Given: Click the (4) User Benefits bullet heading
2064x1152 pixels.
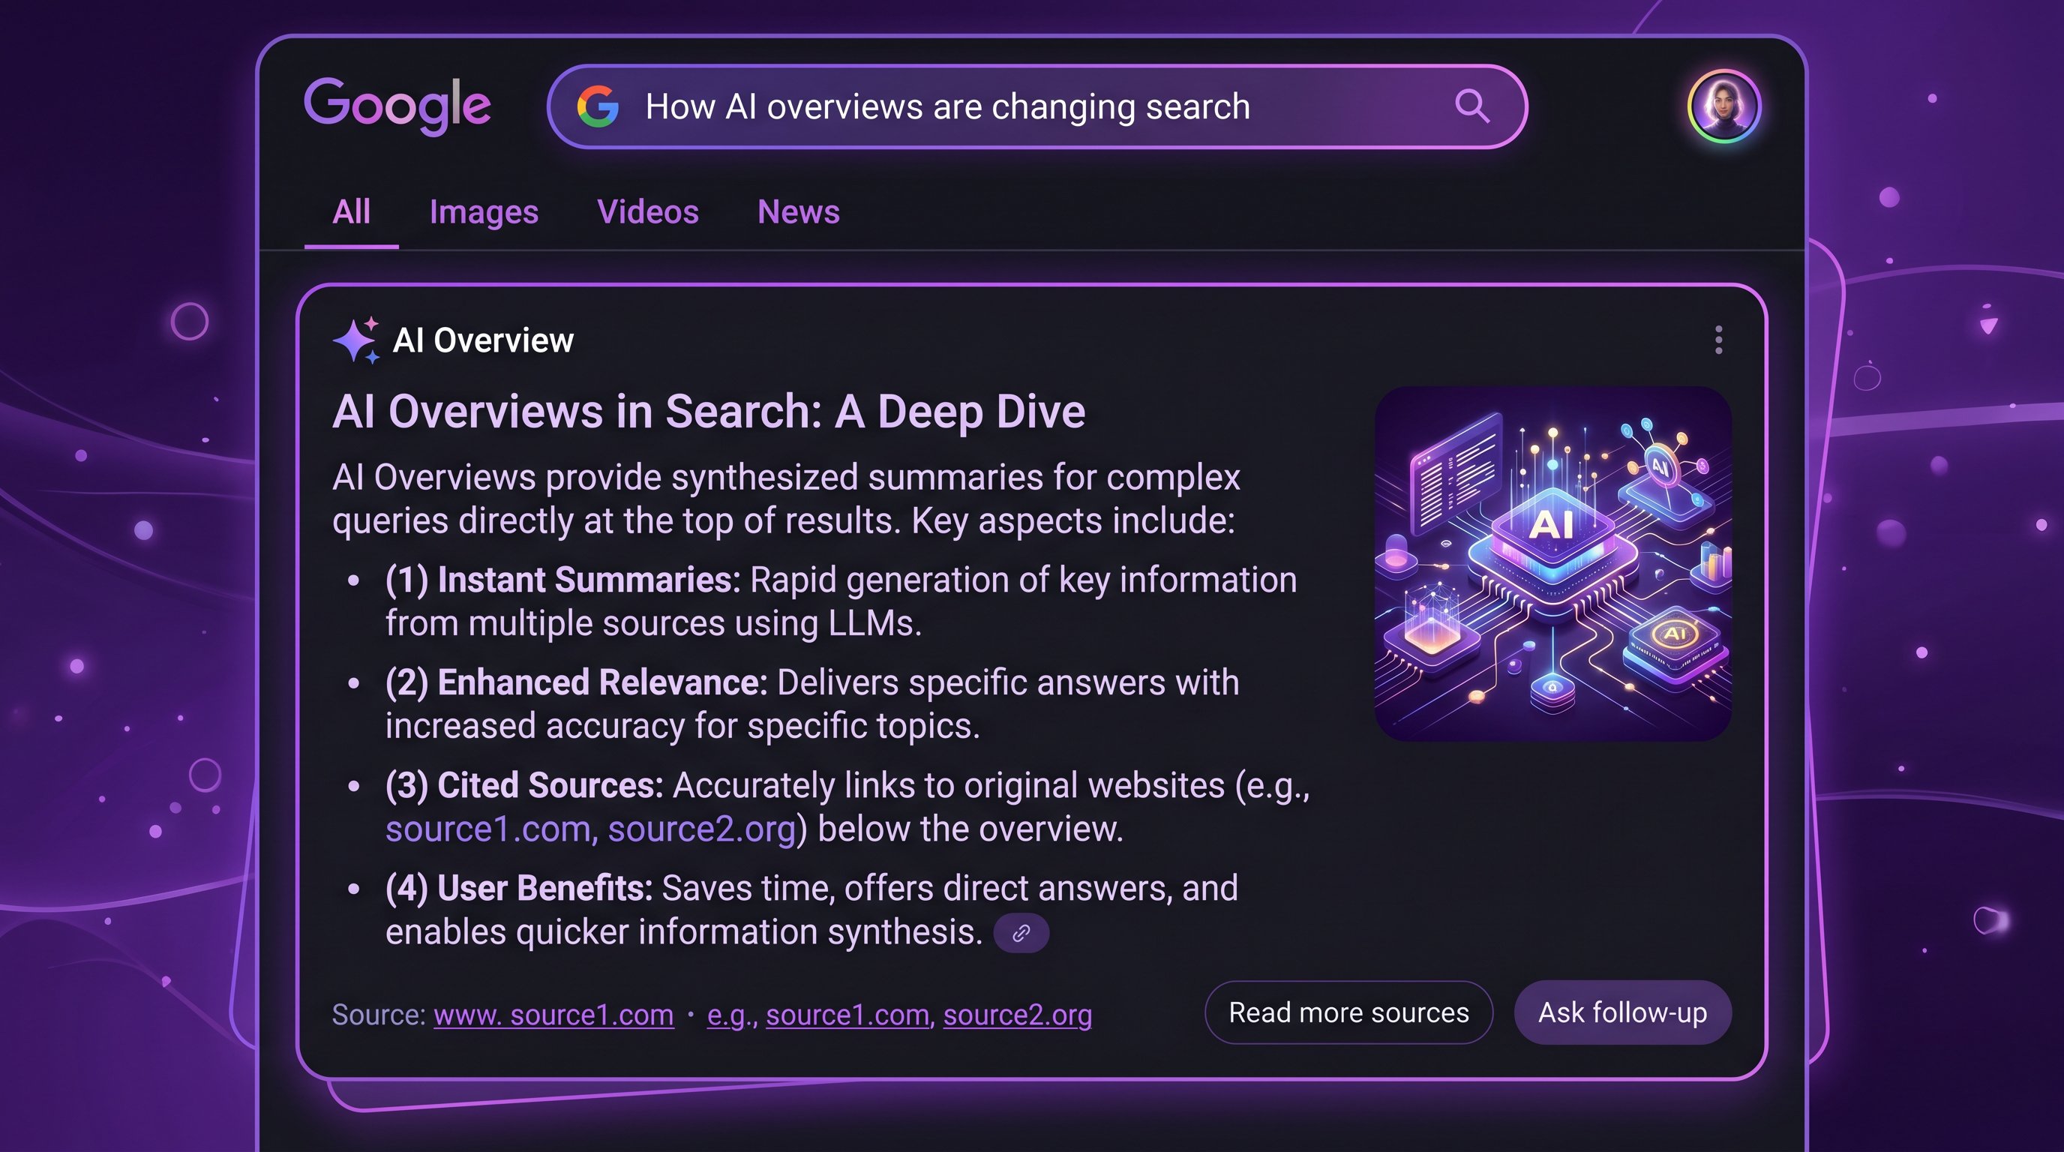Looking at the screenshot, I should tap(519, 888).
